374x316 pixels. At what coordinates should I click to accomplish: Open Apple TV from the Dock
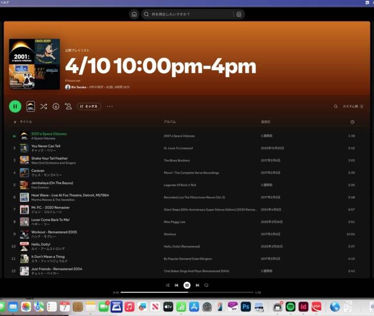point(168,307)
